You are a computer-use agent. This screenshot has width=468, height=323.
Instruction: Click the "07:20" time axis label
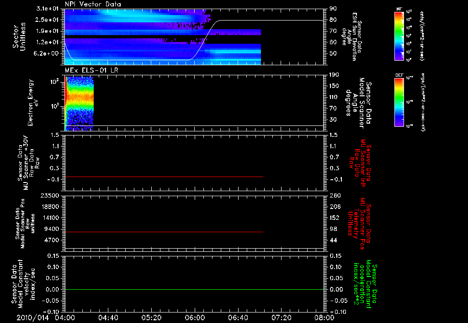tap(281, 318)
